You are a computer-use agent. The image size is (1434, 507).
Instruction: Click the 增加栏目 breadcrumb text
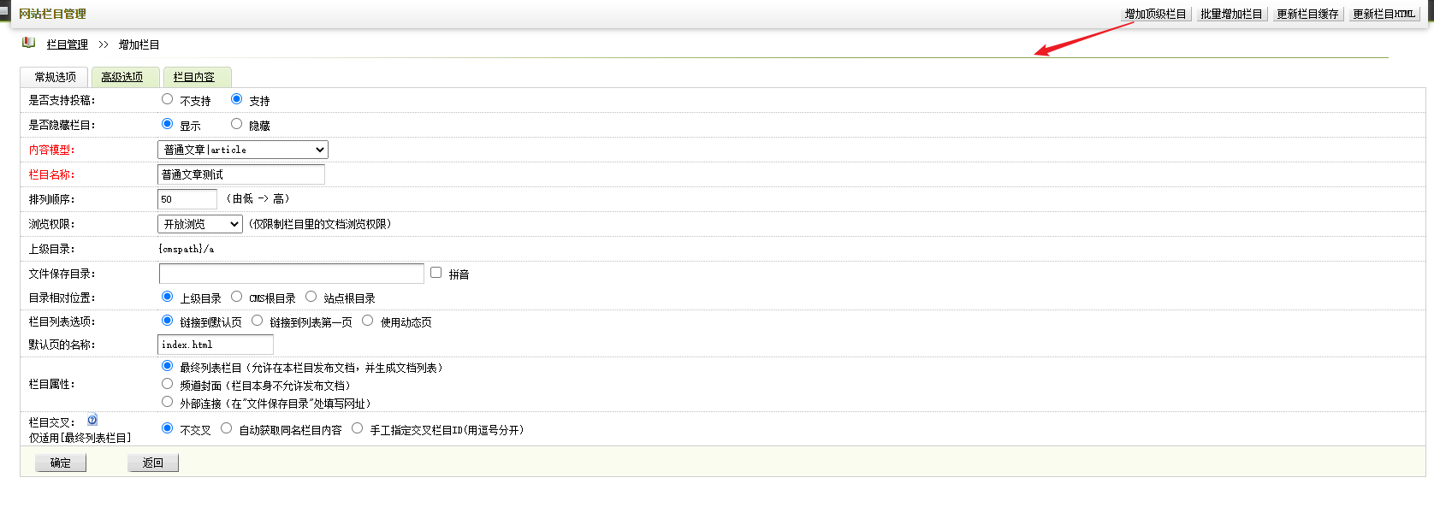tap(139, 44)
